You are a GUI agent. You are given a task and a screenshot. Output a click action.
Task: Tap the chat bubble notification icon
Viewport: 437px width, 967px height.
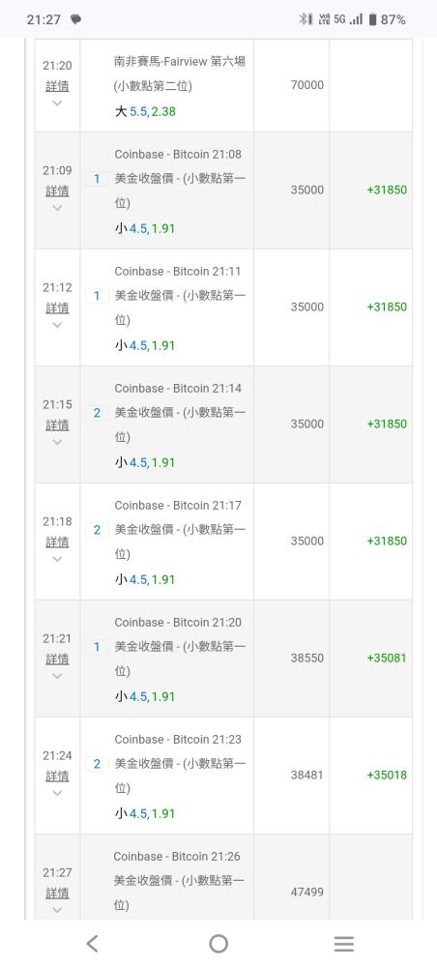pyautogui.click(x=75, y=19)
